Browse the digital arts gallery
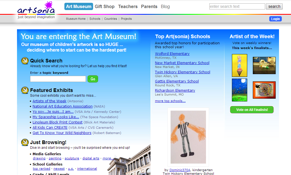The height and width of the screenshot is (175, 291). [91, 158]
